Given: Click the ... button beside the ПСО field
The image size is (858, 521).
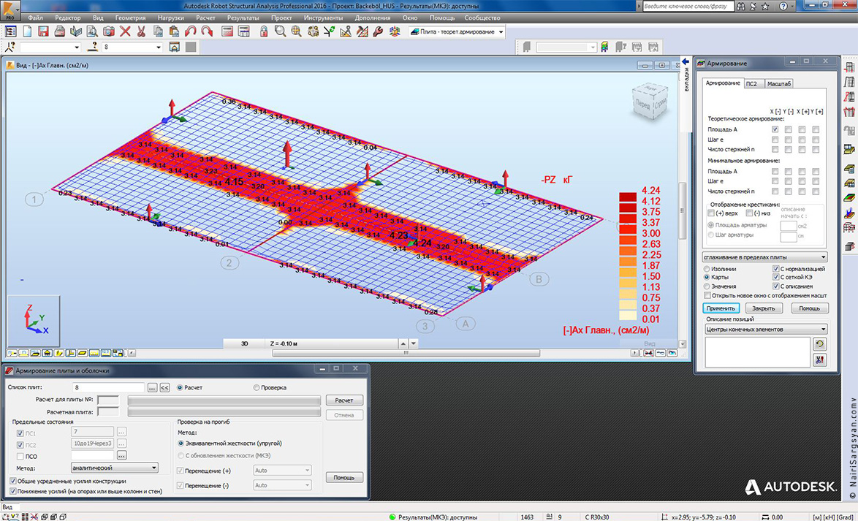Looking at the screenshot, I should coord(121,455).
